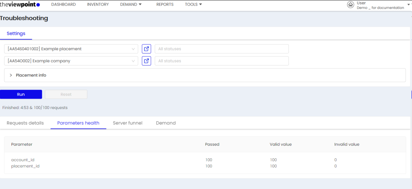Open the Example placement dropdown
Viewport: 412px width, 189px height.
(71, 49)
